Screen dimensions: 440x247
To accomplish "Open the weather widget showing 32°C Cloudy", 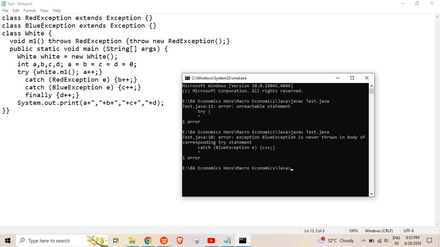I will (x=336, y=240).
